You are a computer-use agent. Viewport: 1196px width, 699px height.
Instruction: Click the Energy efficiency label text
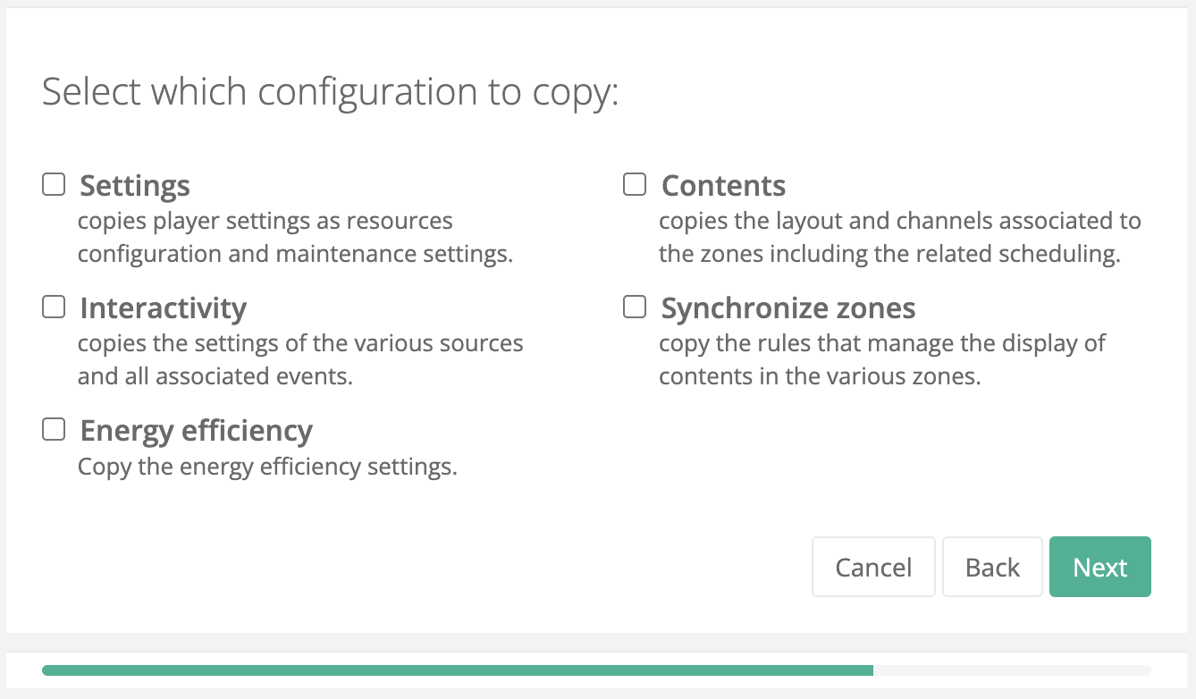(196, 431)
